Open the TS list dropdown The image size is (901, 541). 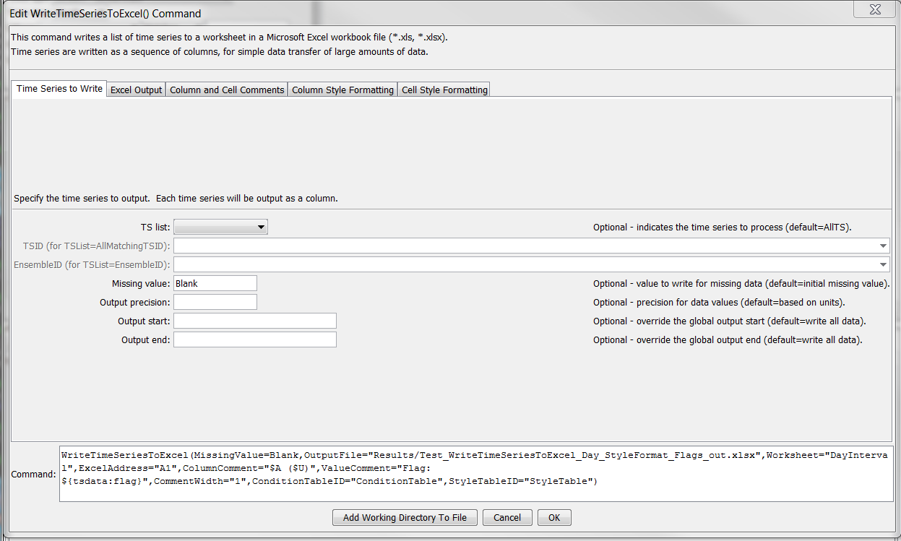pos(260,226)
